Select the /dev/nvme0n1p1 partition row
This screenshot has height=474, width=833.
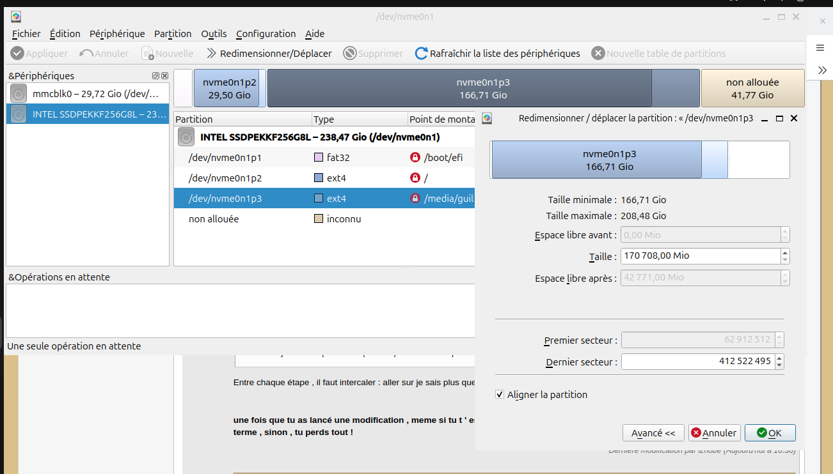(x=324, y=157)
